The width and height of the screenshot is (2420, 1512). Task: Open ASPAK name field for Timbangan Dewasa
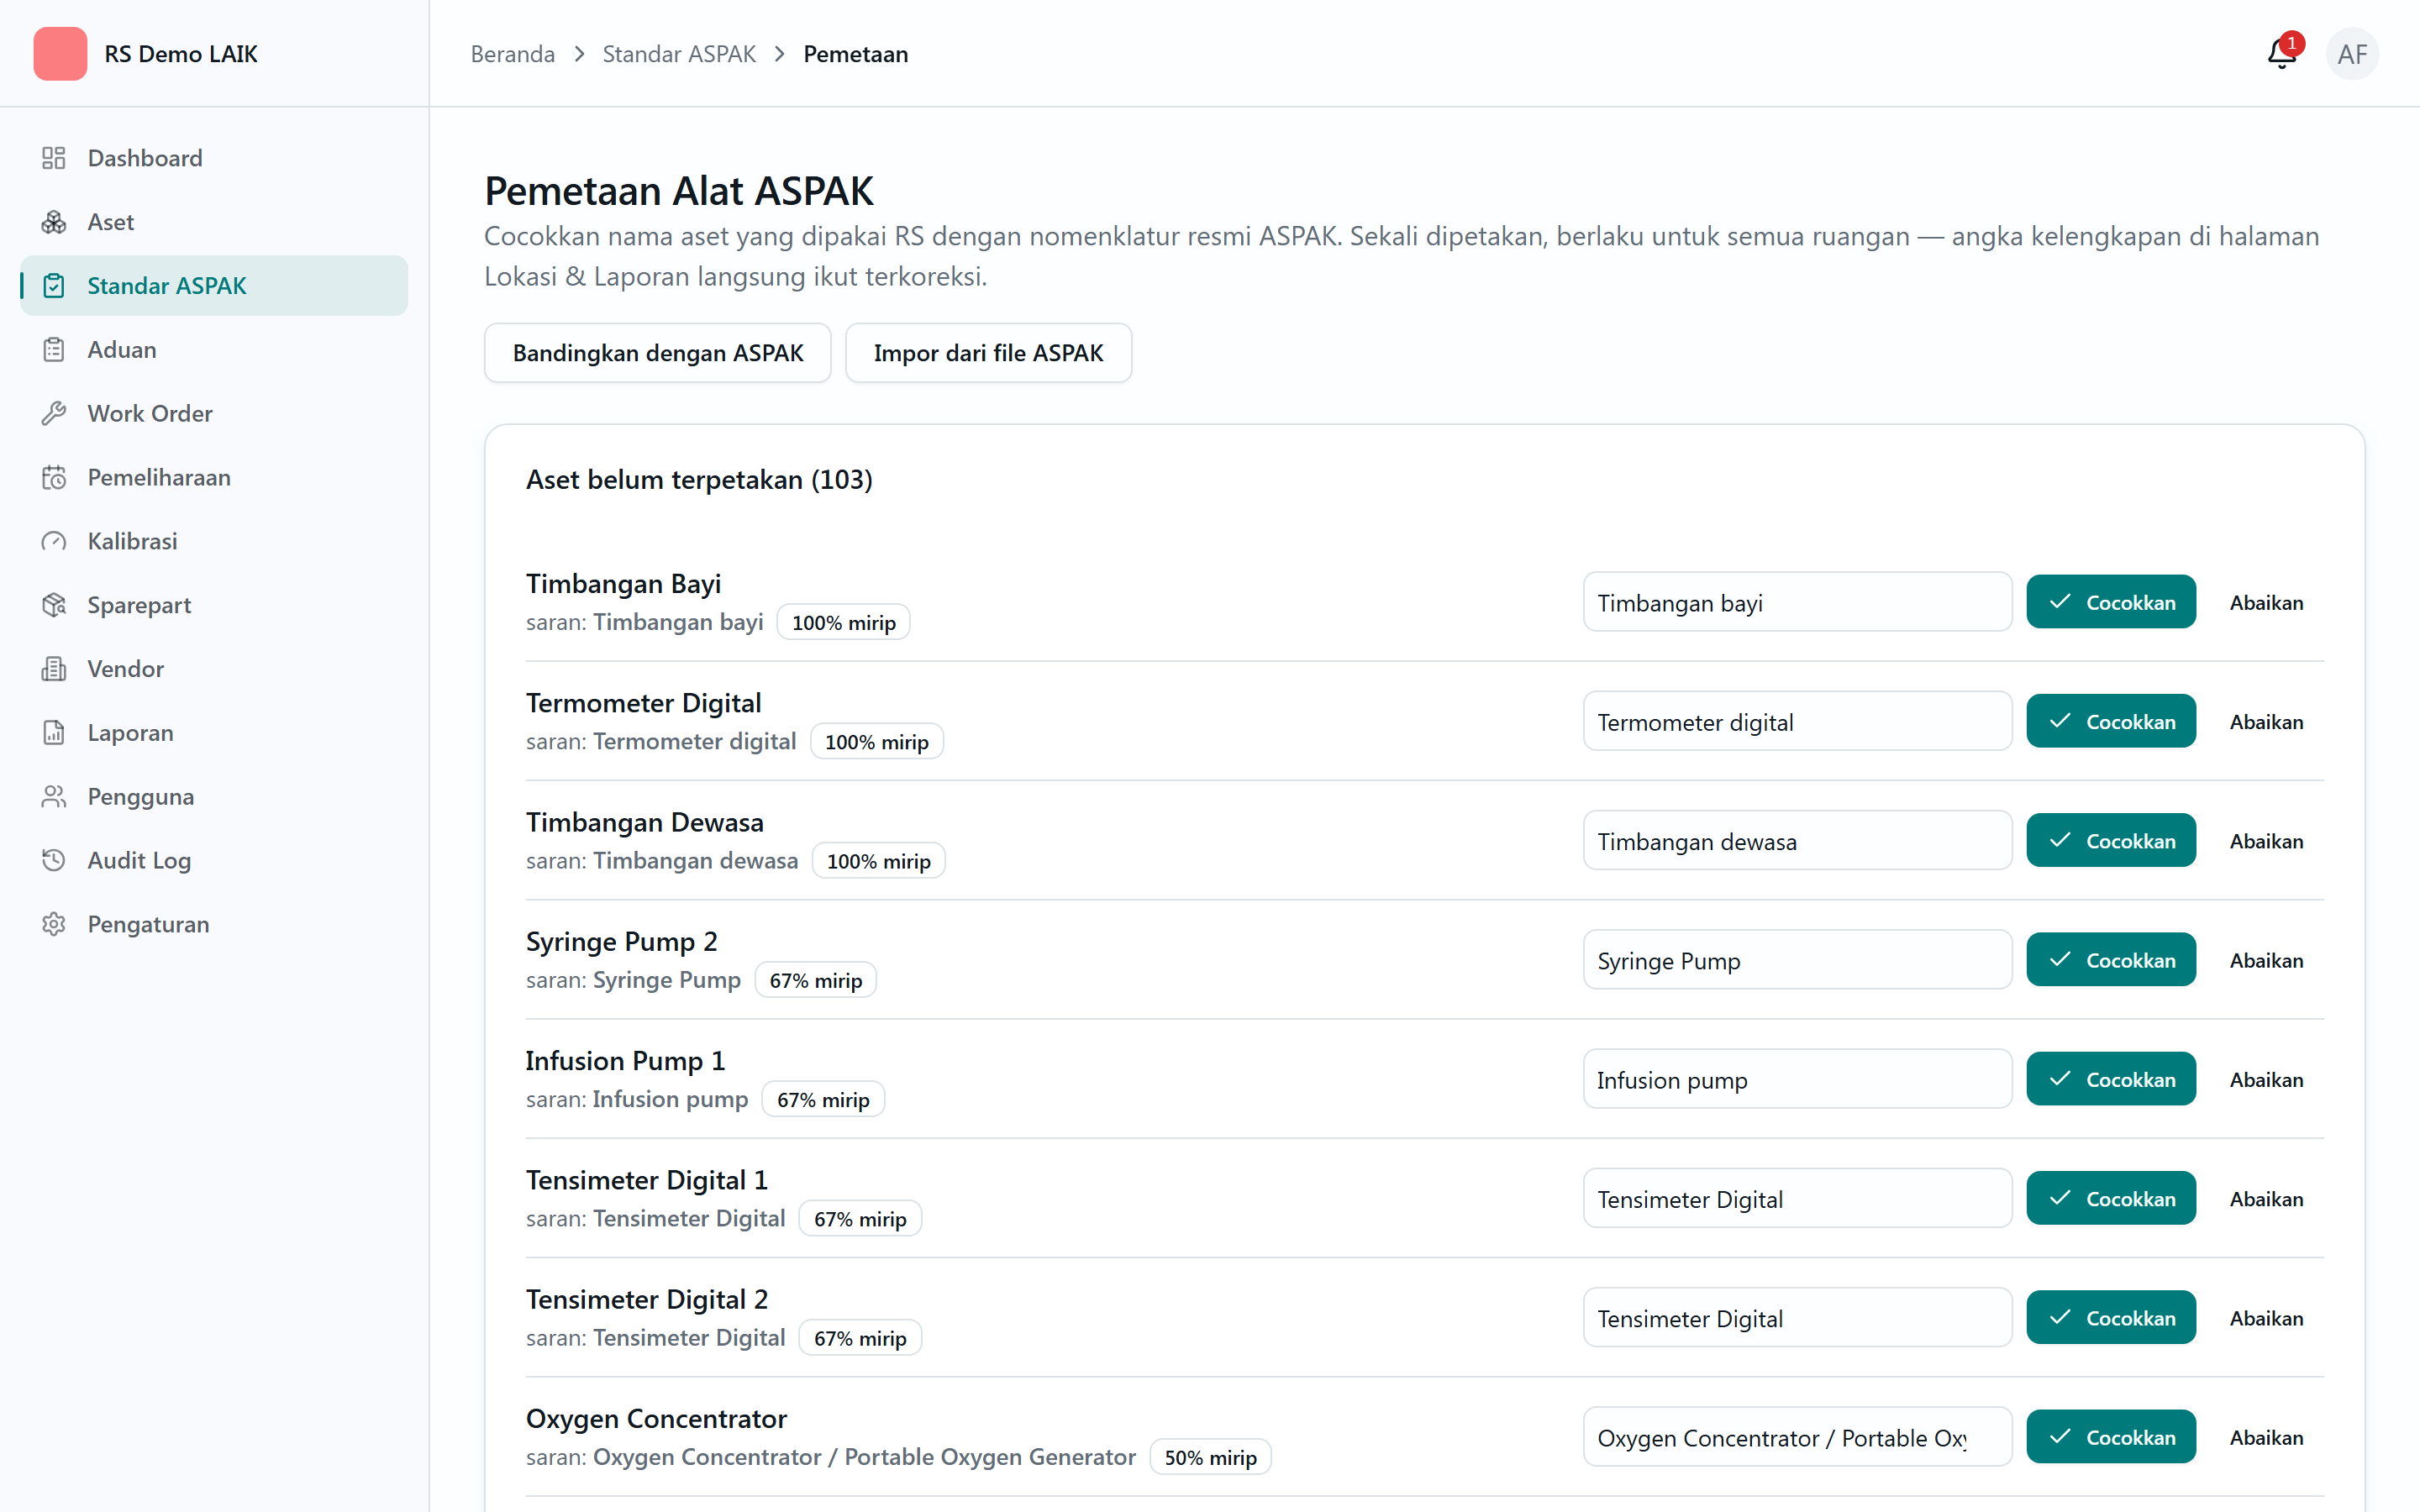pos(1797,840)
